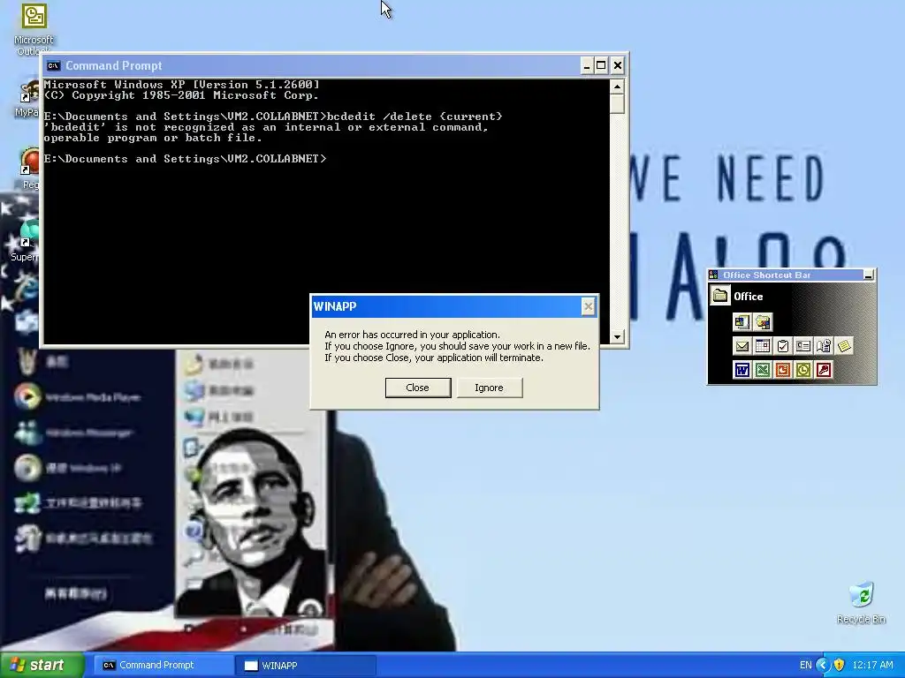Click the security shield tray icon

(x=840, y=666)
